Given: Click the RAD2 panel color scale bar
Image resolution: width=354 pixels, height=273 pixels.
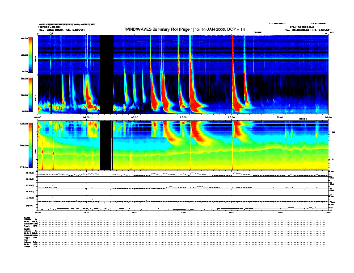Looking at the screenshot, I should 30,55.
